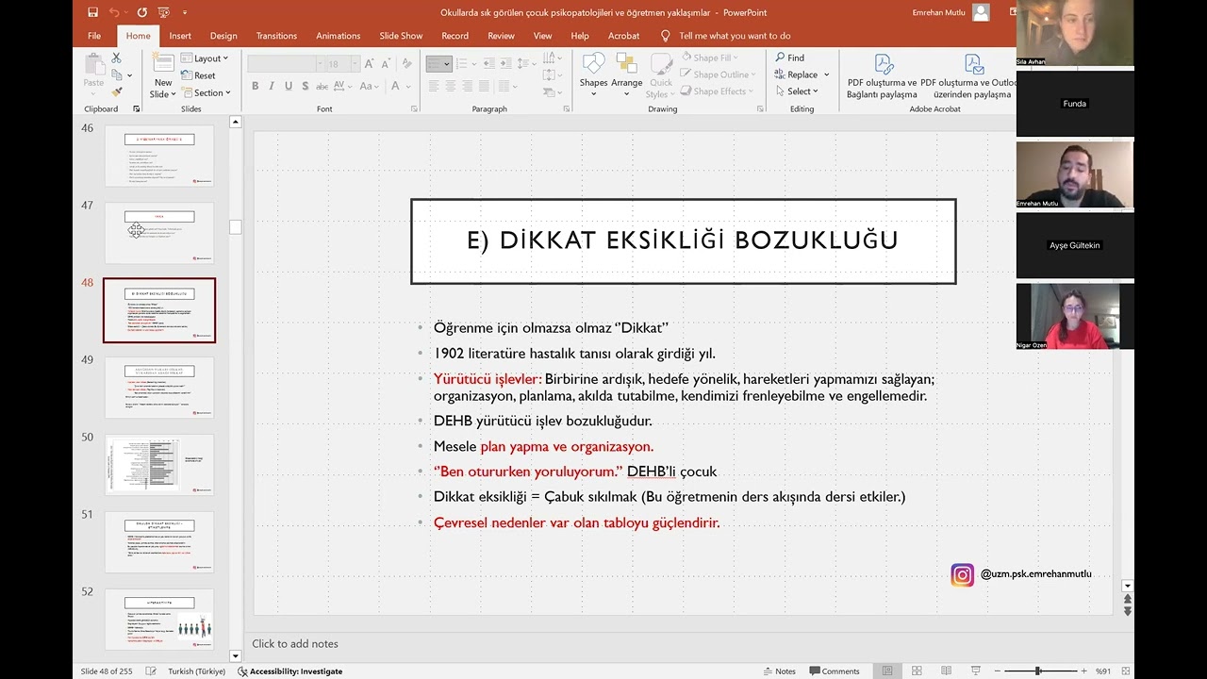Click the Cut scissors icon in Clipboard
This screenshot has height=679, width=1207.
point(117,58)
